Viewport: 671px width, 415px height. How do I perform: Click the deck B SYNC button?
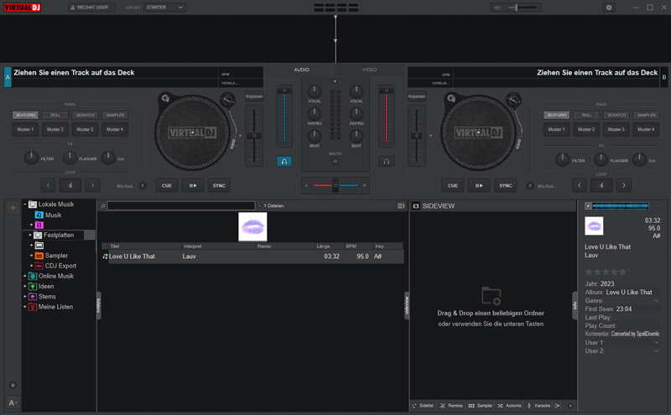coord(506,185)
